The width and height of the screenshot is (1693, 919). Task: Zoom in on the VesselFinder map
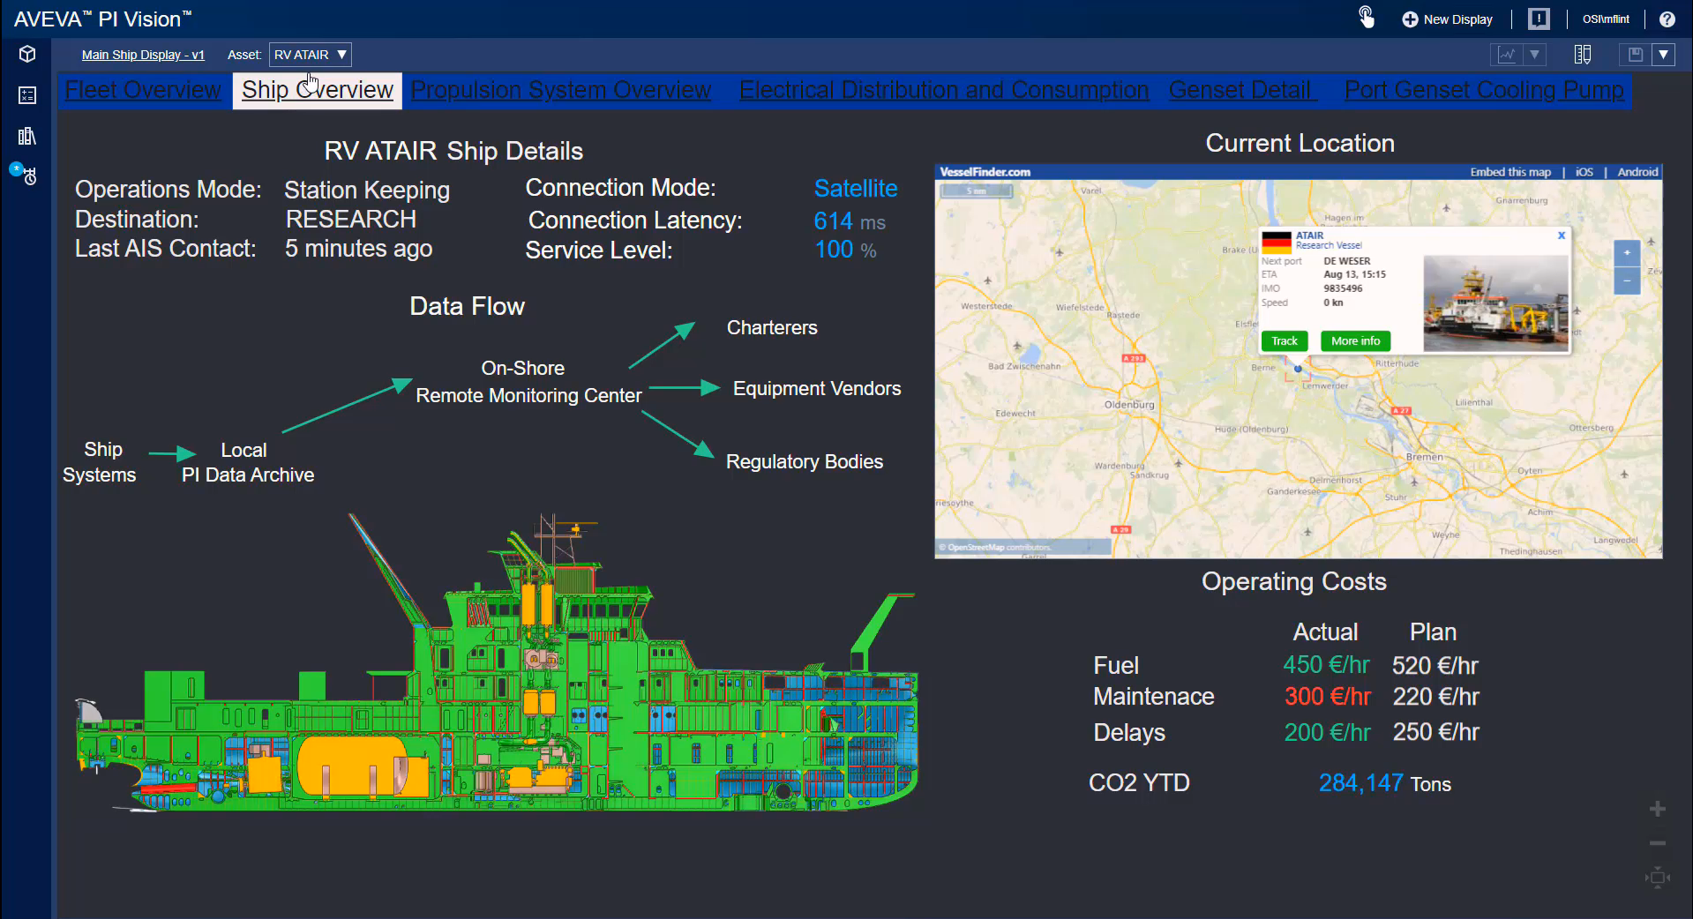1627,253
